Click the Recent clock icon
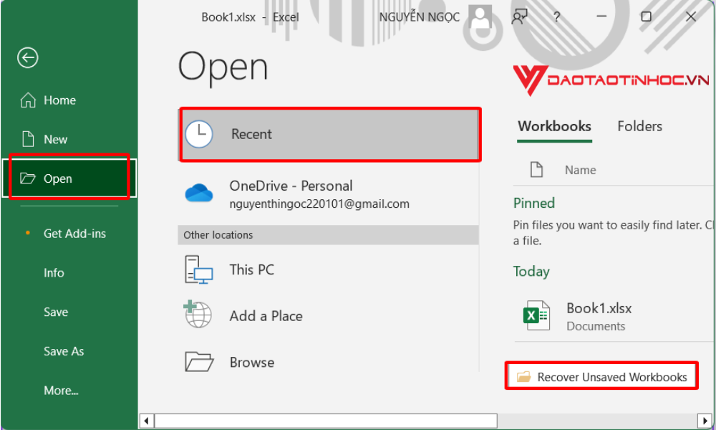Image resolution: width=716 pixels, height=430 pixels. click(x=198, y=134)
